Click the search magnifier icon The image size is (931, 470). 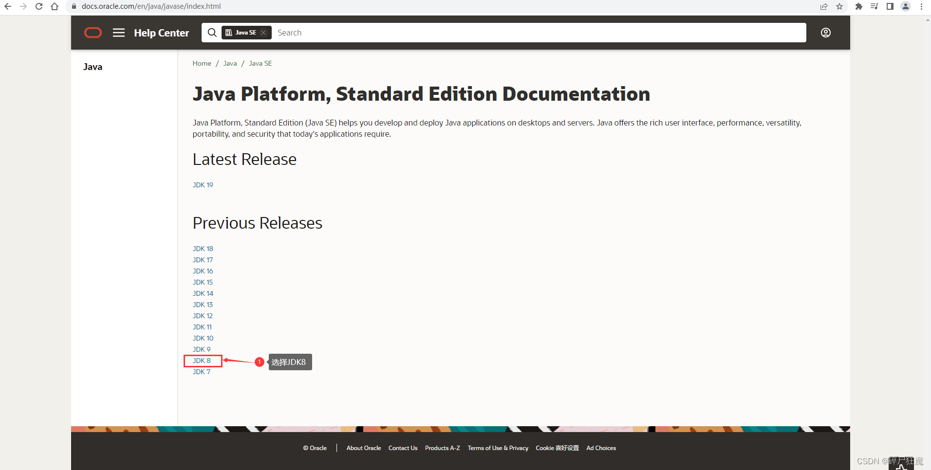click(x=212, y=33)
